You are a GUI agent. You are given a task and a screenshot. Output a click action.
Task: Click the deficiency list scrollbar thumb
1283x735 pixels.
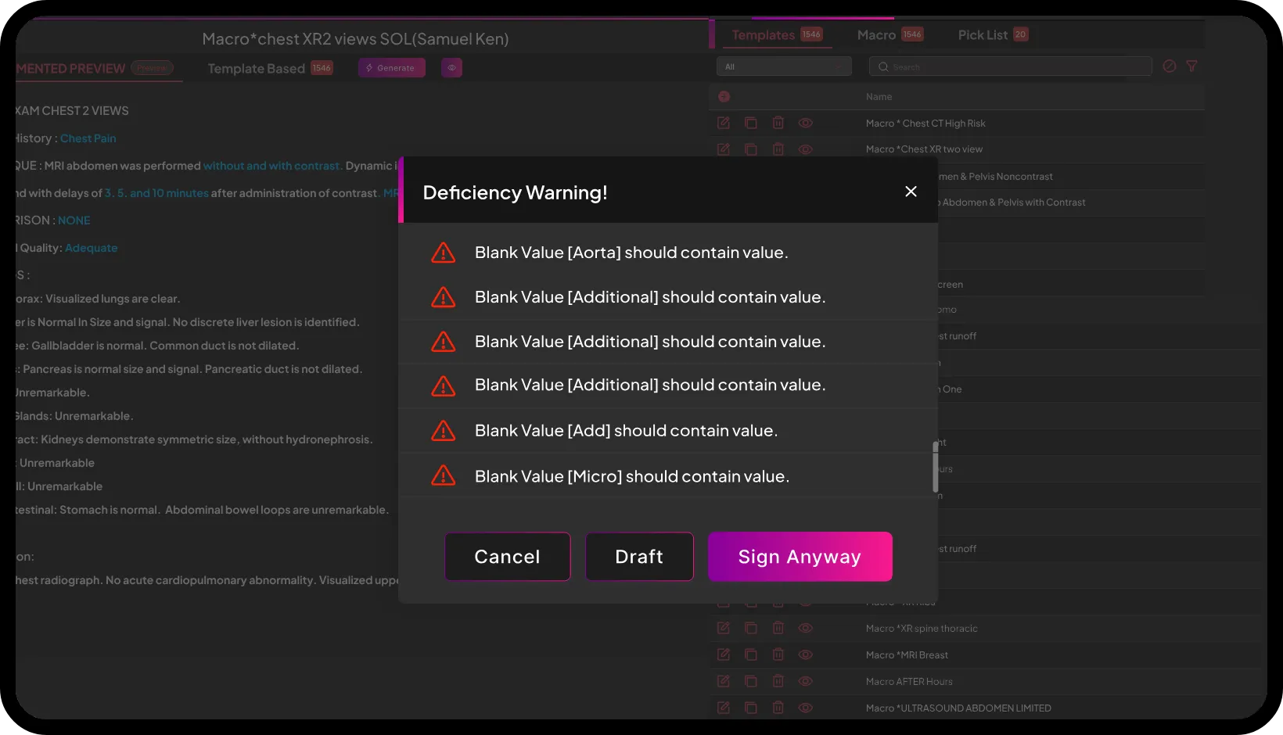[x=935, y=468]
